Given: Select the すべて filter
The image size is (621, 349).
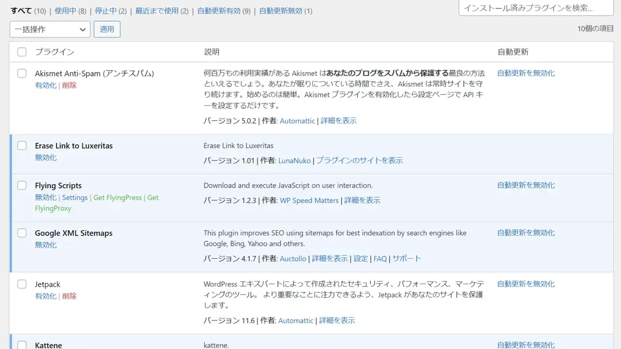Looking at the screenshot, I should click(21, 11).
